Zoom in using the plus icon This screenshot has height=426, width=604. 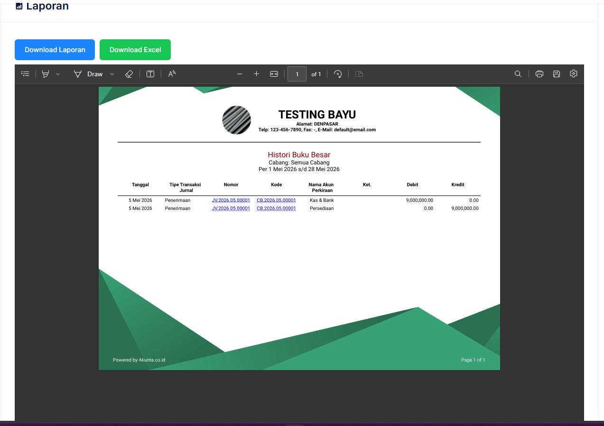click(256, 74)
